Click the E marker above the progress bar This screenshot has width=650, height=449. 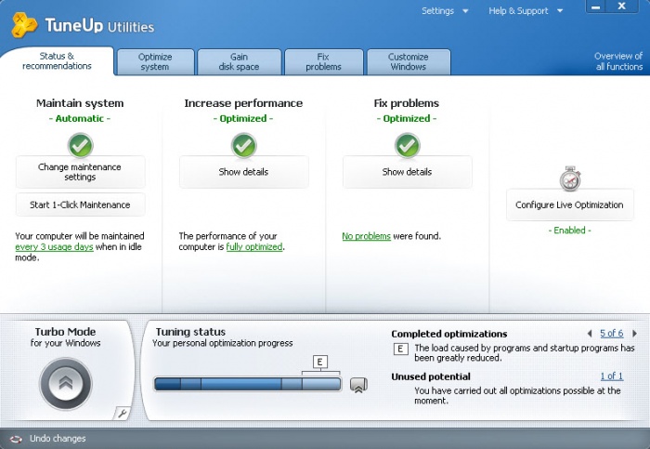[x=319, y=362]
